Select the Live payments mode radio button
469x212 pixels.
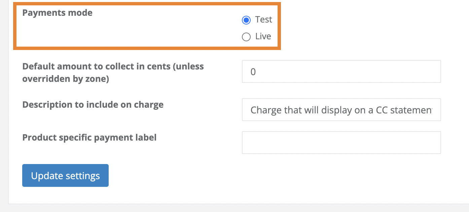[x=246, y=37]
